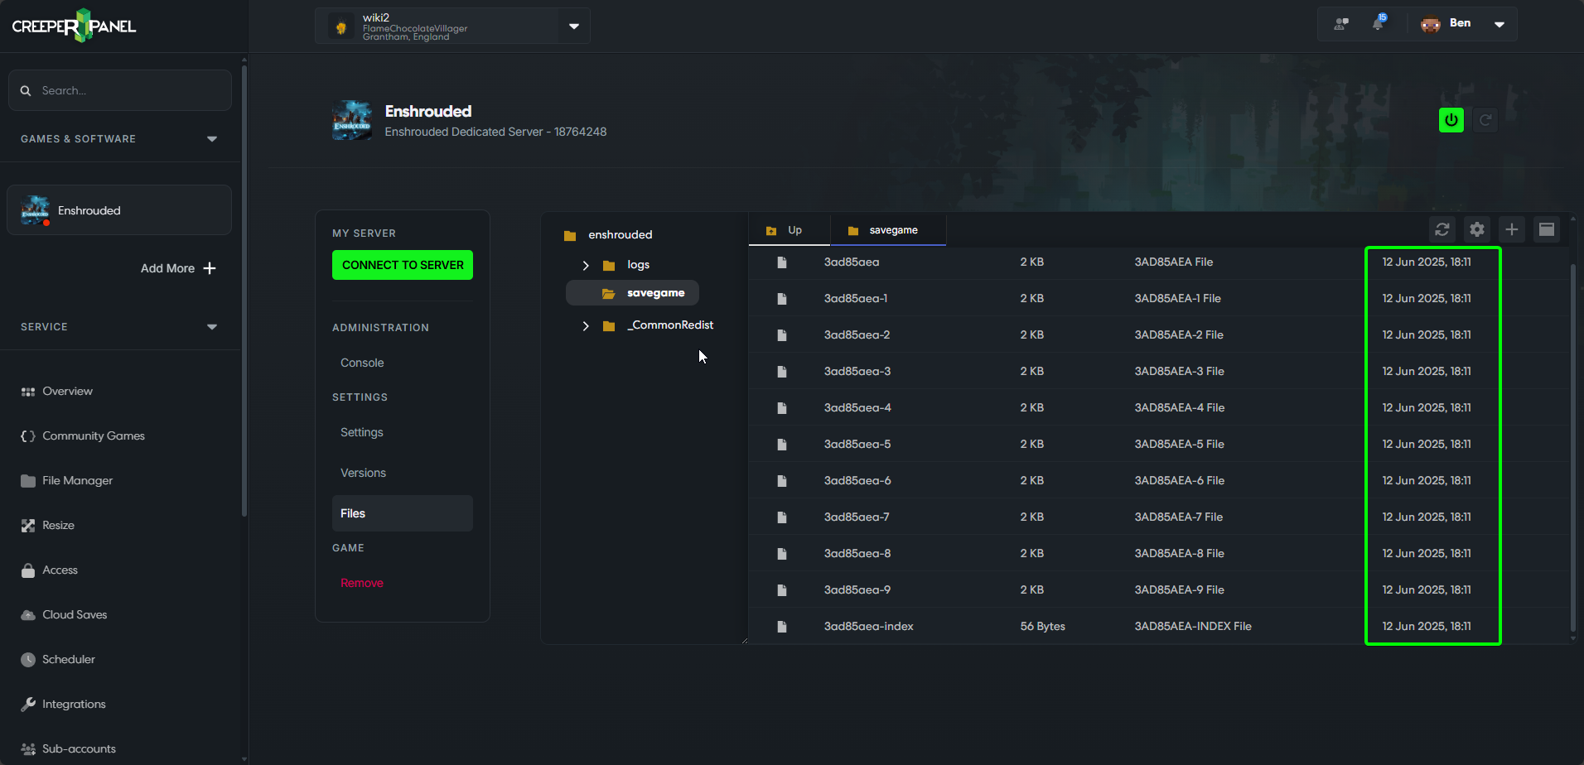This screenshot has height=765, width=1584.
Task: Collapse Games & Software section
Action: [212, 139]
